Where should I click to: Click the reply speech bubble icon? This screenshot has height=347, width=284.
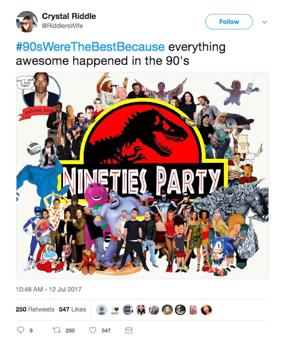21,330
